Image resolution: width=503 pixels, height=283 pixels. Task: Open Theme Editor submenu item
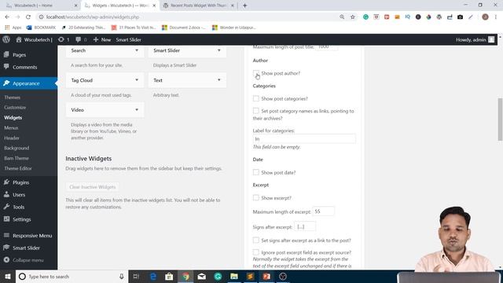click(18, 168)
